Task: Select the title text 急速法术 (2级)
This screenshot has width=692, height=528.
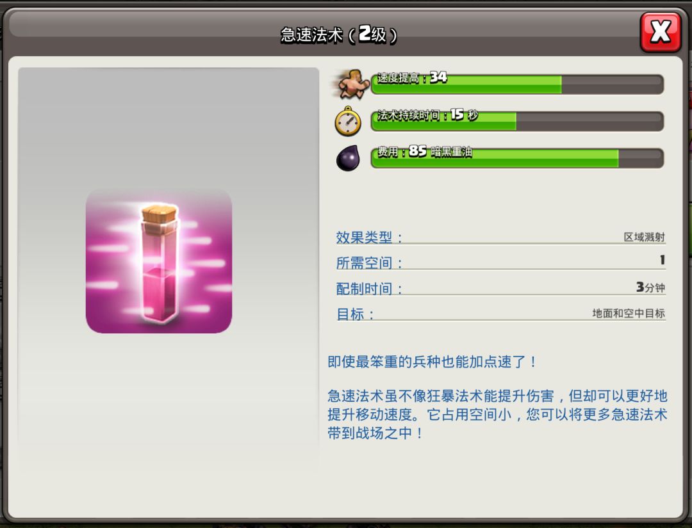Action: pyautogui.click(x=338, y=35)
